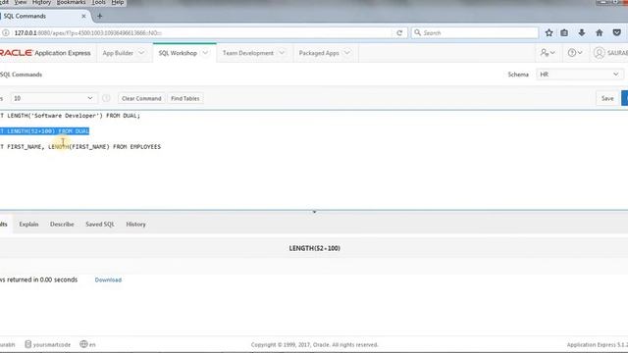Image resolution: width=628 pixels, height=353 pixels.
Task: Click the workspace icon beside yoursmartcode
Action: [x=28, y=344]
